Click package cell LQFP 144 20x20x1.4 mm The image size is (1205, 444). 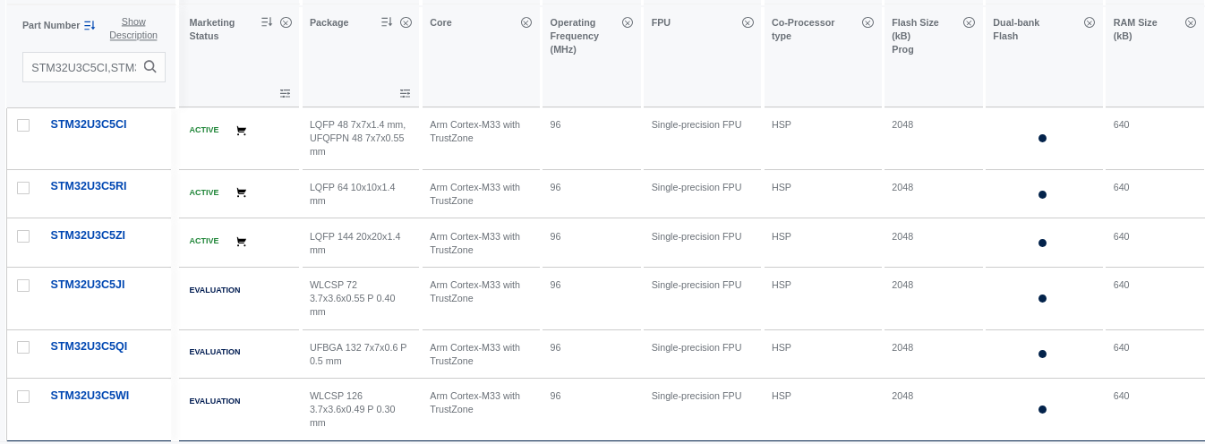pyautogui.click(x=355, y=243)
